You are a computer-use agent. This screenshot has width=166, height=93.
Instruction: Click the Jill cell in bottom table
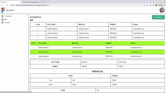click(x=130, y=90)
